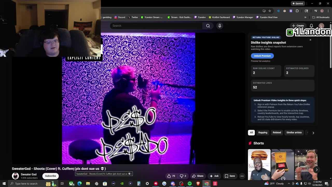The image size is (332, 187).
Task: Select the All filter chip
Action: click(251, 132)
